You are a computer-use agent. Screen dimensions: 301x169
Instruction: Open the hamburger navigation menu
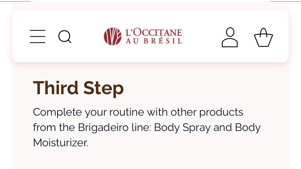coord(38,37)
